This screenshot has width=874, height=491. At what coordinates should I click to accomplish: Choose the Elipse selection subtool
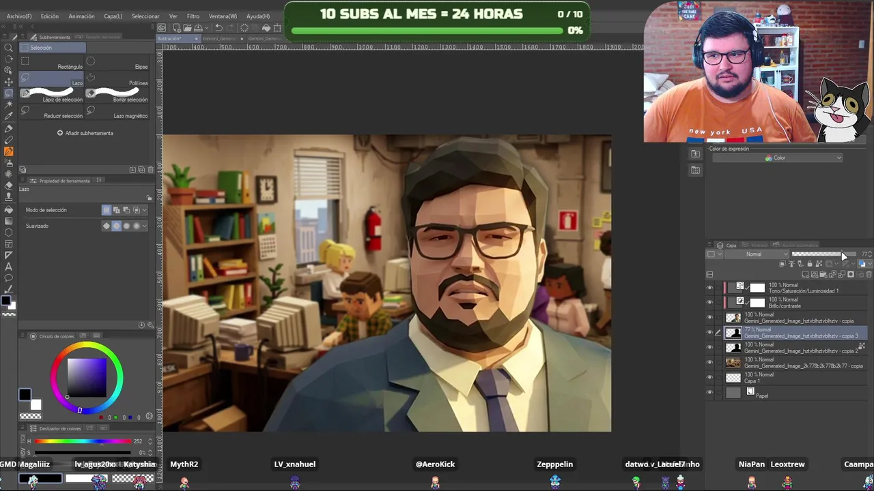[x=118, y=62]
